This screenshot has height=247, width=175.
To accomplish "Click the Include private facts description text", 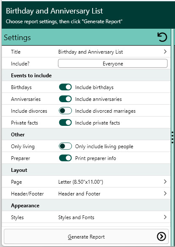I will 97,123.
